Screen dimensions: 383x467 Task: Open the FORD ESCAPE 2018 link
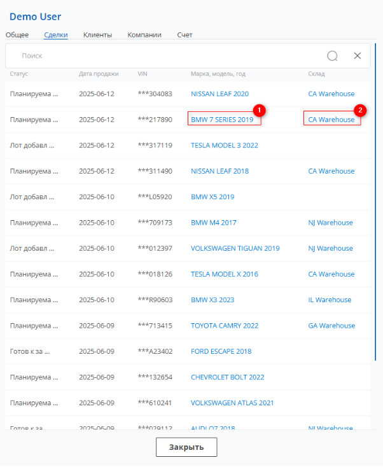pyautogui.click(x=221, y=351)
